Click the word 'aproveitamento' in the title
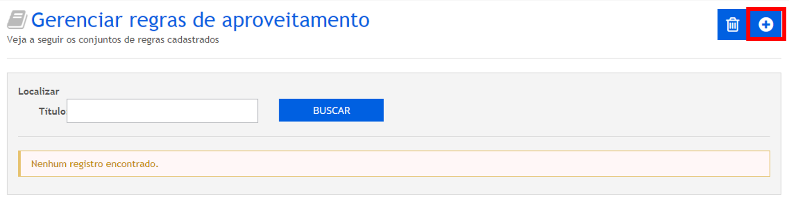 pos(295,20)
